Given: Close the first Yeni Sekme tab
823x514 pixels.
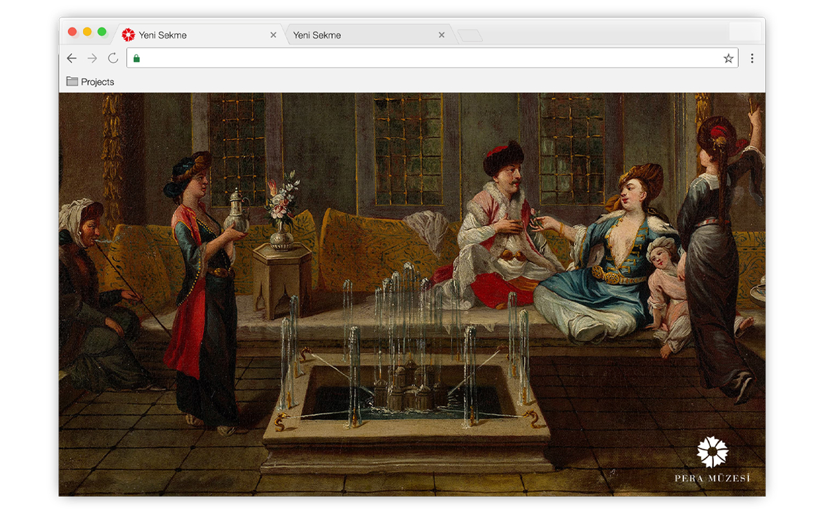Looking at the screenshot, I should [x=273, y=35].
